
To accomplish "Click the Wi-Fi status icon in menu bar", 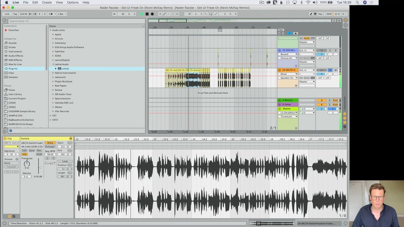I will click(x=308, y=3).
